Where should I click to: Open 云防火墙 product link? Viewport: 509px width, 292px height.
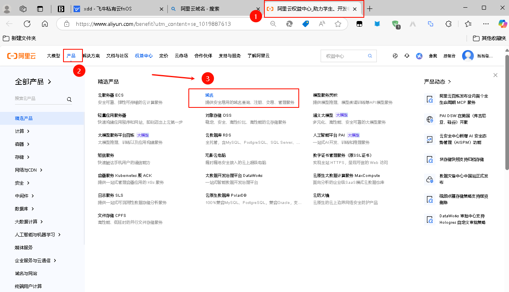321,195
